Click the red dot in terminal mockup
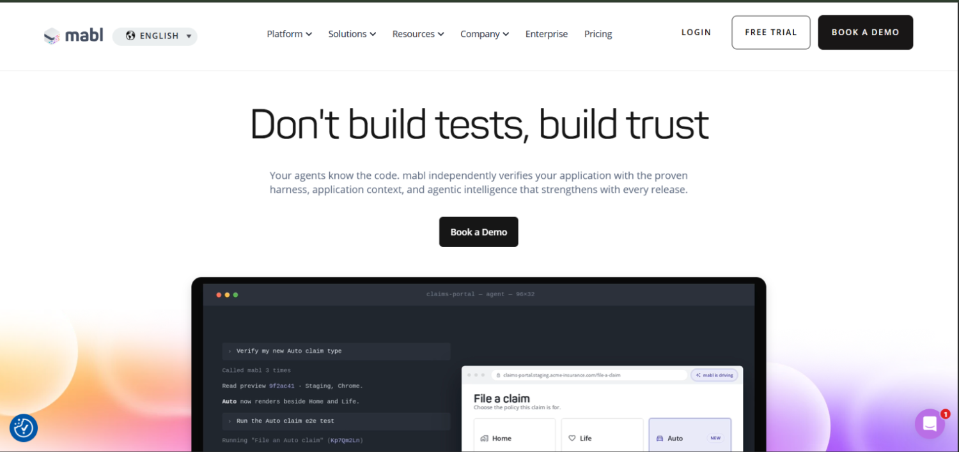Image resolution: width=959 pixels, height=452 pixels. pyautogui.click(x=219, y=295)
